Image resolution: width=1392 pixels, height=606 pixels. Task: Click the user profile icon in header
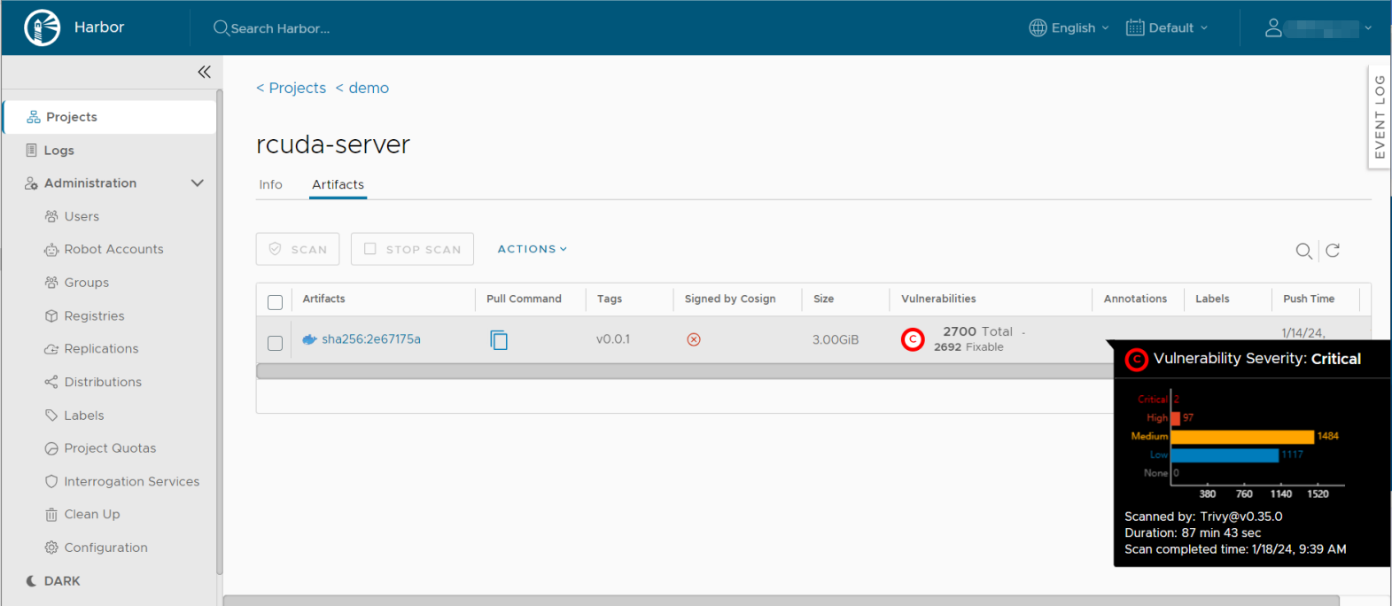pos(1273,28)
